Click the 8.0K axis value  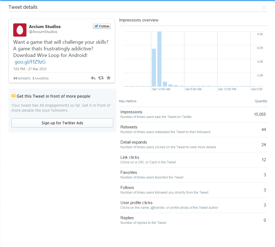pos(260,34)
